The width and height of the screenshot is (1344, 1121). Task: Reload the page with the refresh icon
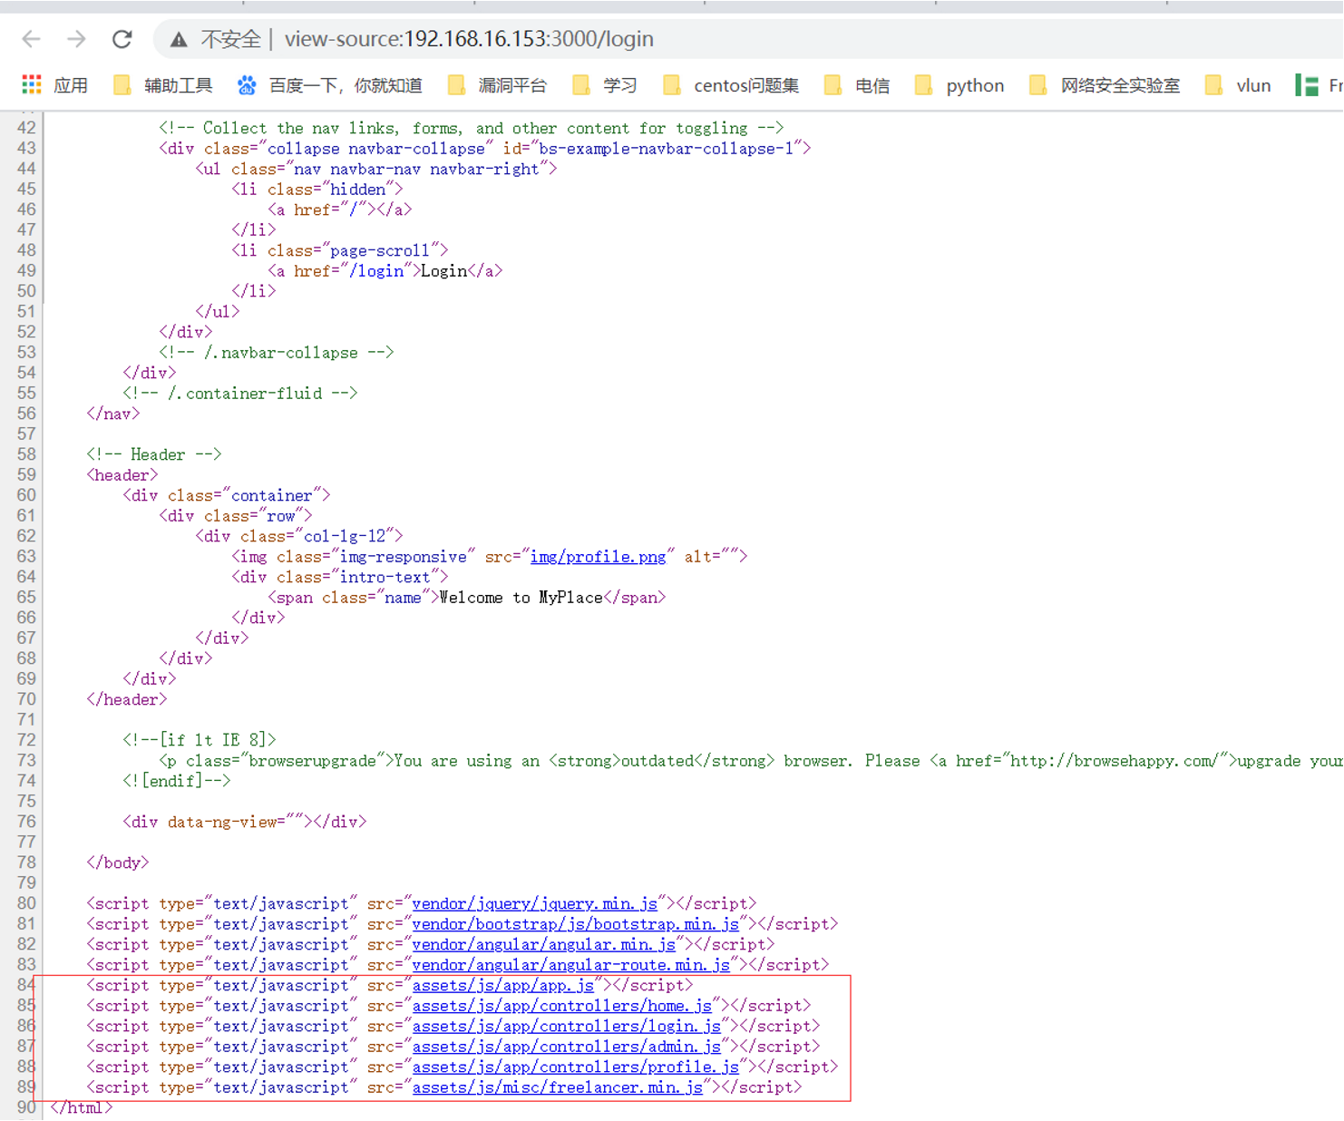point(122,39)
